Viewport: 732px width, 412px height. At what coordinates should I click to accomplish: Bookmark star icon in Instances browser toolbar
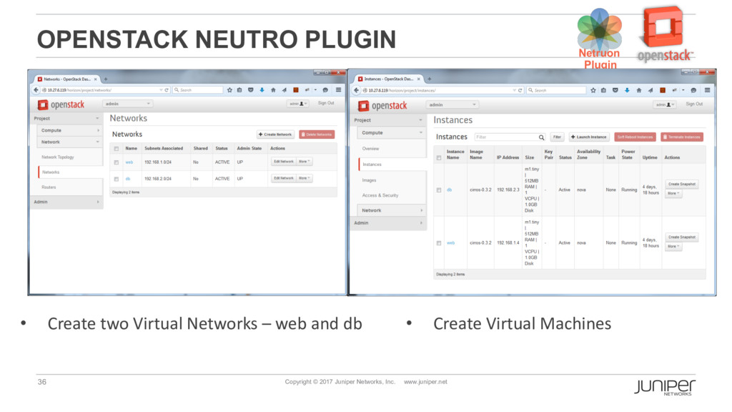point(593,90)
